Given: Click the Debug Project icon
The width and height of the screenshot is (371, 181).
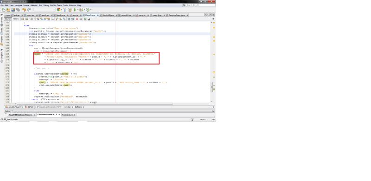Looking at the screenshot, I should (x=81, y=10).
